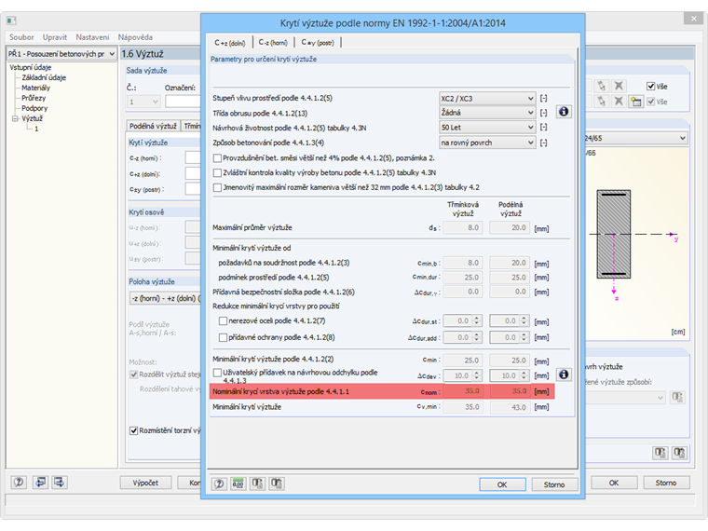Click Označení input field

coord(183,102)
